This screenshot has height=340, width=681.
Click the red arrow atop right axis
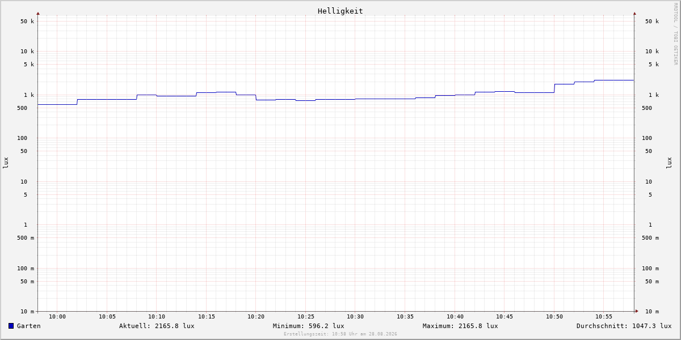click(634, 13)
